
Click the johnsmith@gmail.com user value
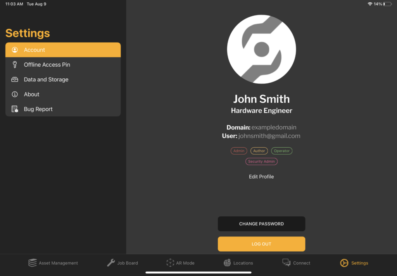point(269,136)
